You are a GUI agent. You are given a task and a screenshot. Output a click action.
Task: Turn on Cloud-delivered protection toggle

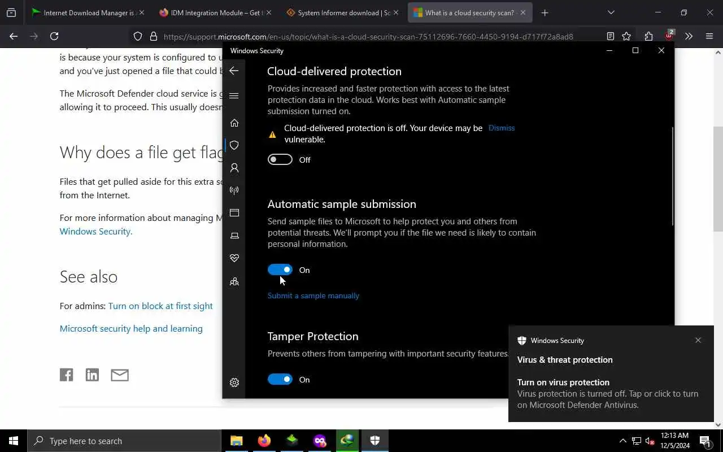[x=280, y=159]
